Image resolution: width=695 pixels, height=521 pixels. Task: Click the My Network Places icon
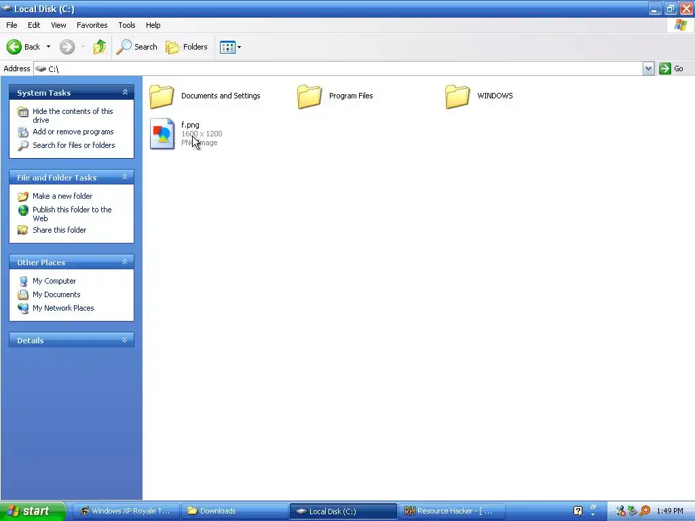point(23,308)
